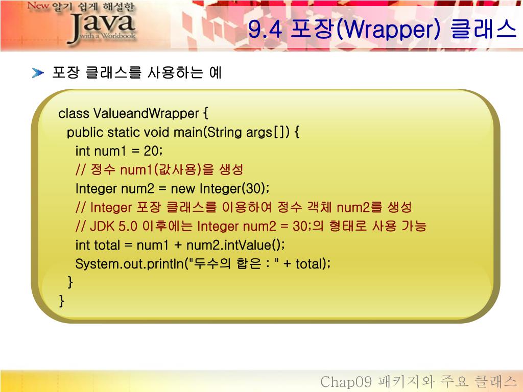This screenshot has width=523, height=392.
Task: Click the comment about Integer 포장 클래스 객체 num2
Action: [x=244, y=207]
